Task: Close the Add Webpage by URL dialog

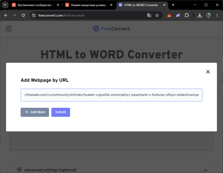Action: (208, 72)
